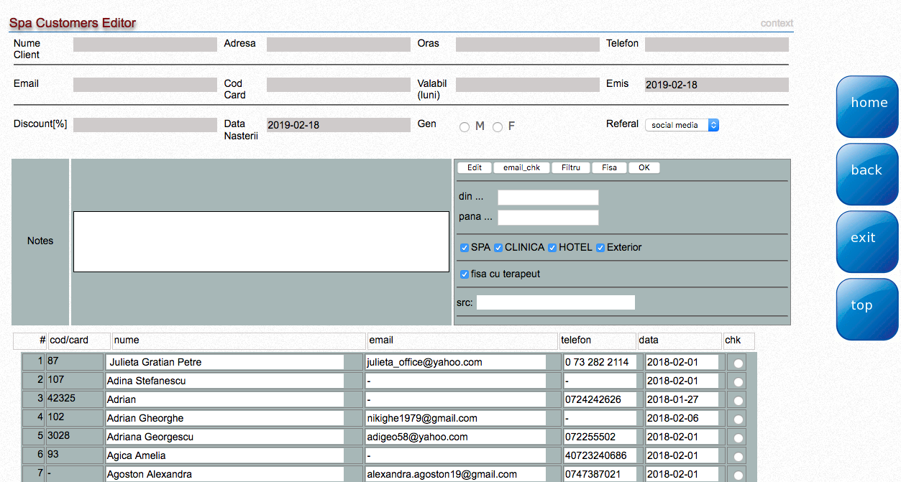Click the chk column header

click(x=738, y=340)
